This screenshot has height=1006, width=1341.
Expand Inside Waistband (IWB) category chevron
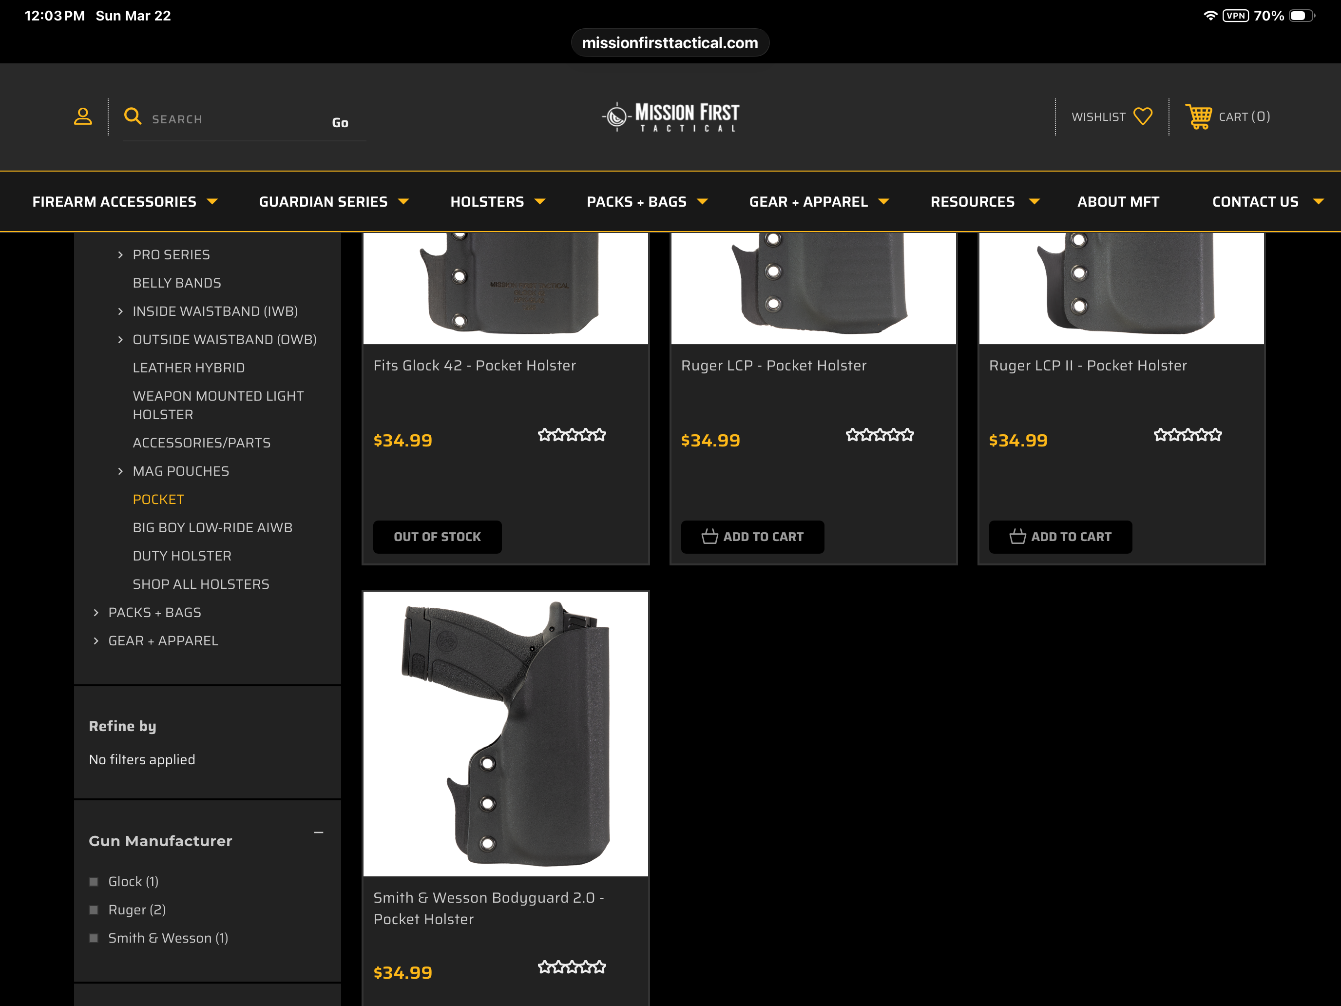pyautogui.click(x=120, y=311)
